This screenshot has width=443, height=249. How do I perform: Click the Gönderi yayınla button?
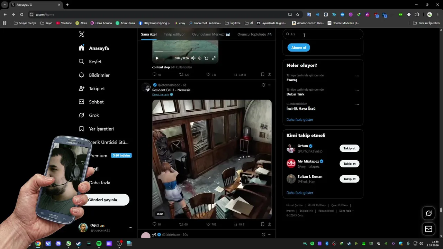point(103,200)
